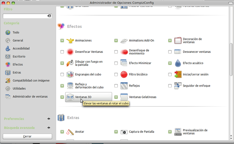The height and width of the screenshot is (144, 234).
Task: Disable the Ventanas Gelatinosas checkbox
Action: pos(116,97)
